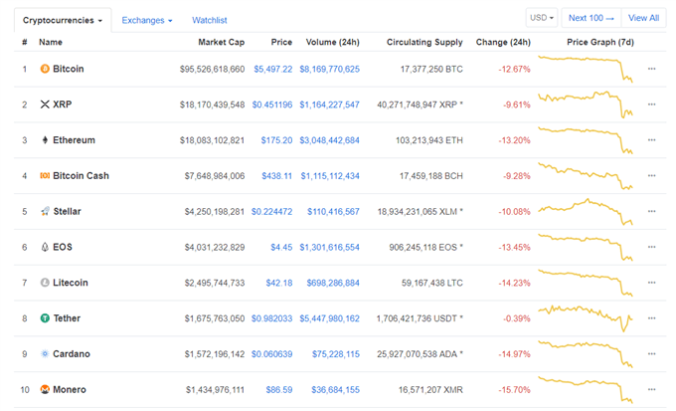The image size is (676, 411).
Task: Click the Ethereum diamond logo icon
Action: click(x=45, y=140)
